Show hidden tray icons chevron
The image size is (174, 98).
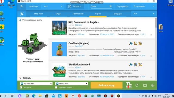tap(140, 96)
